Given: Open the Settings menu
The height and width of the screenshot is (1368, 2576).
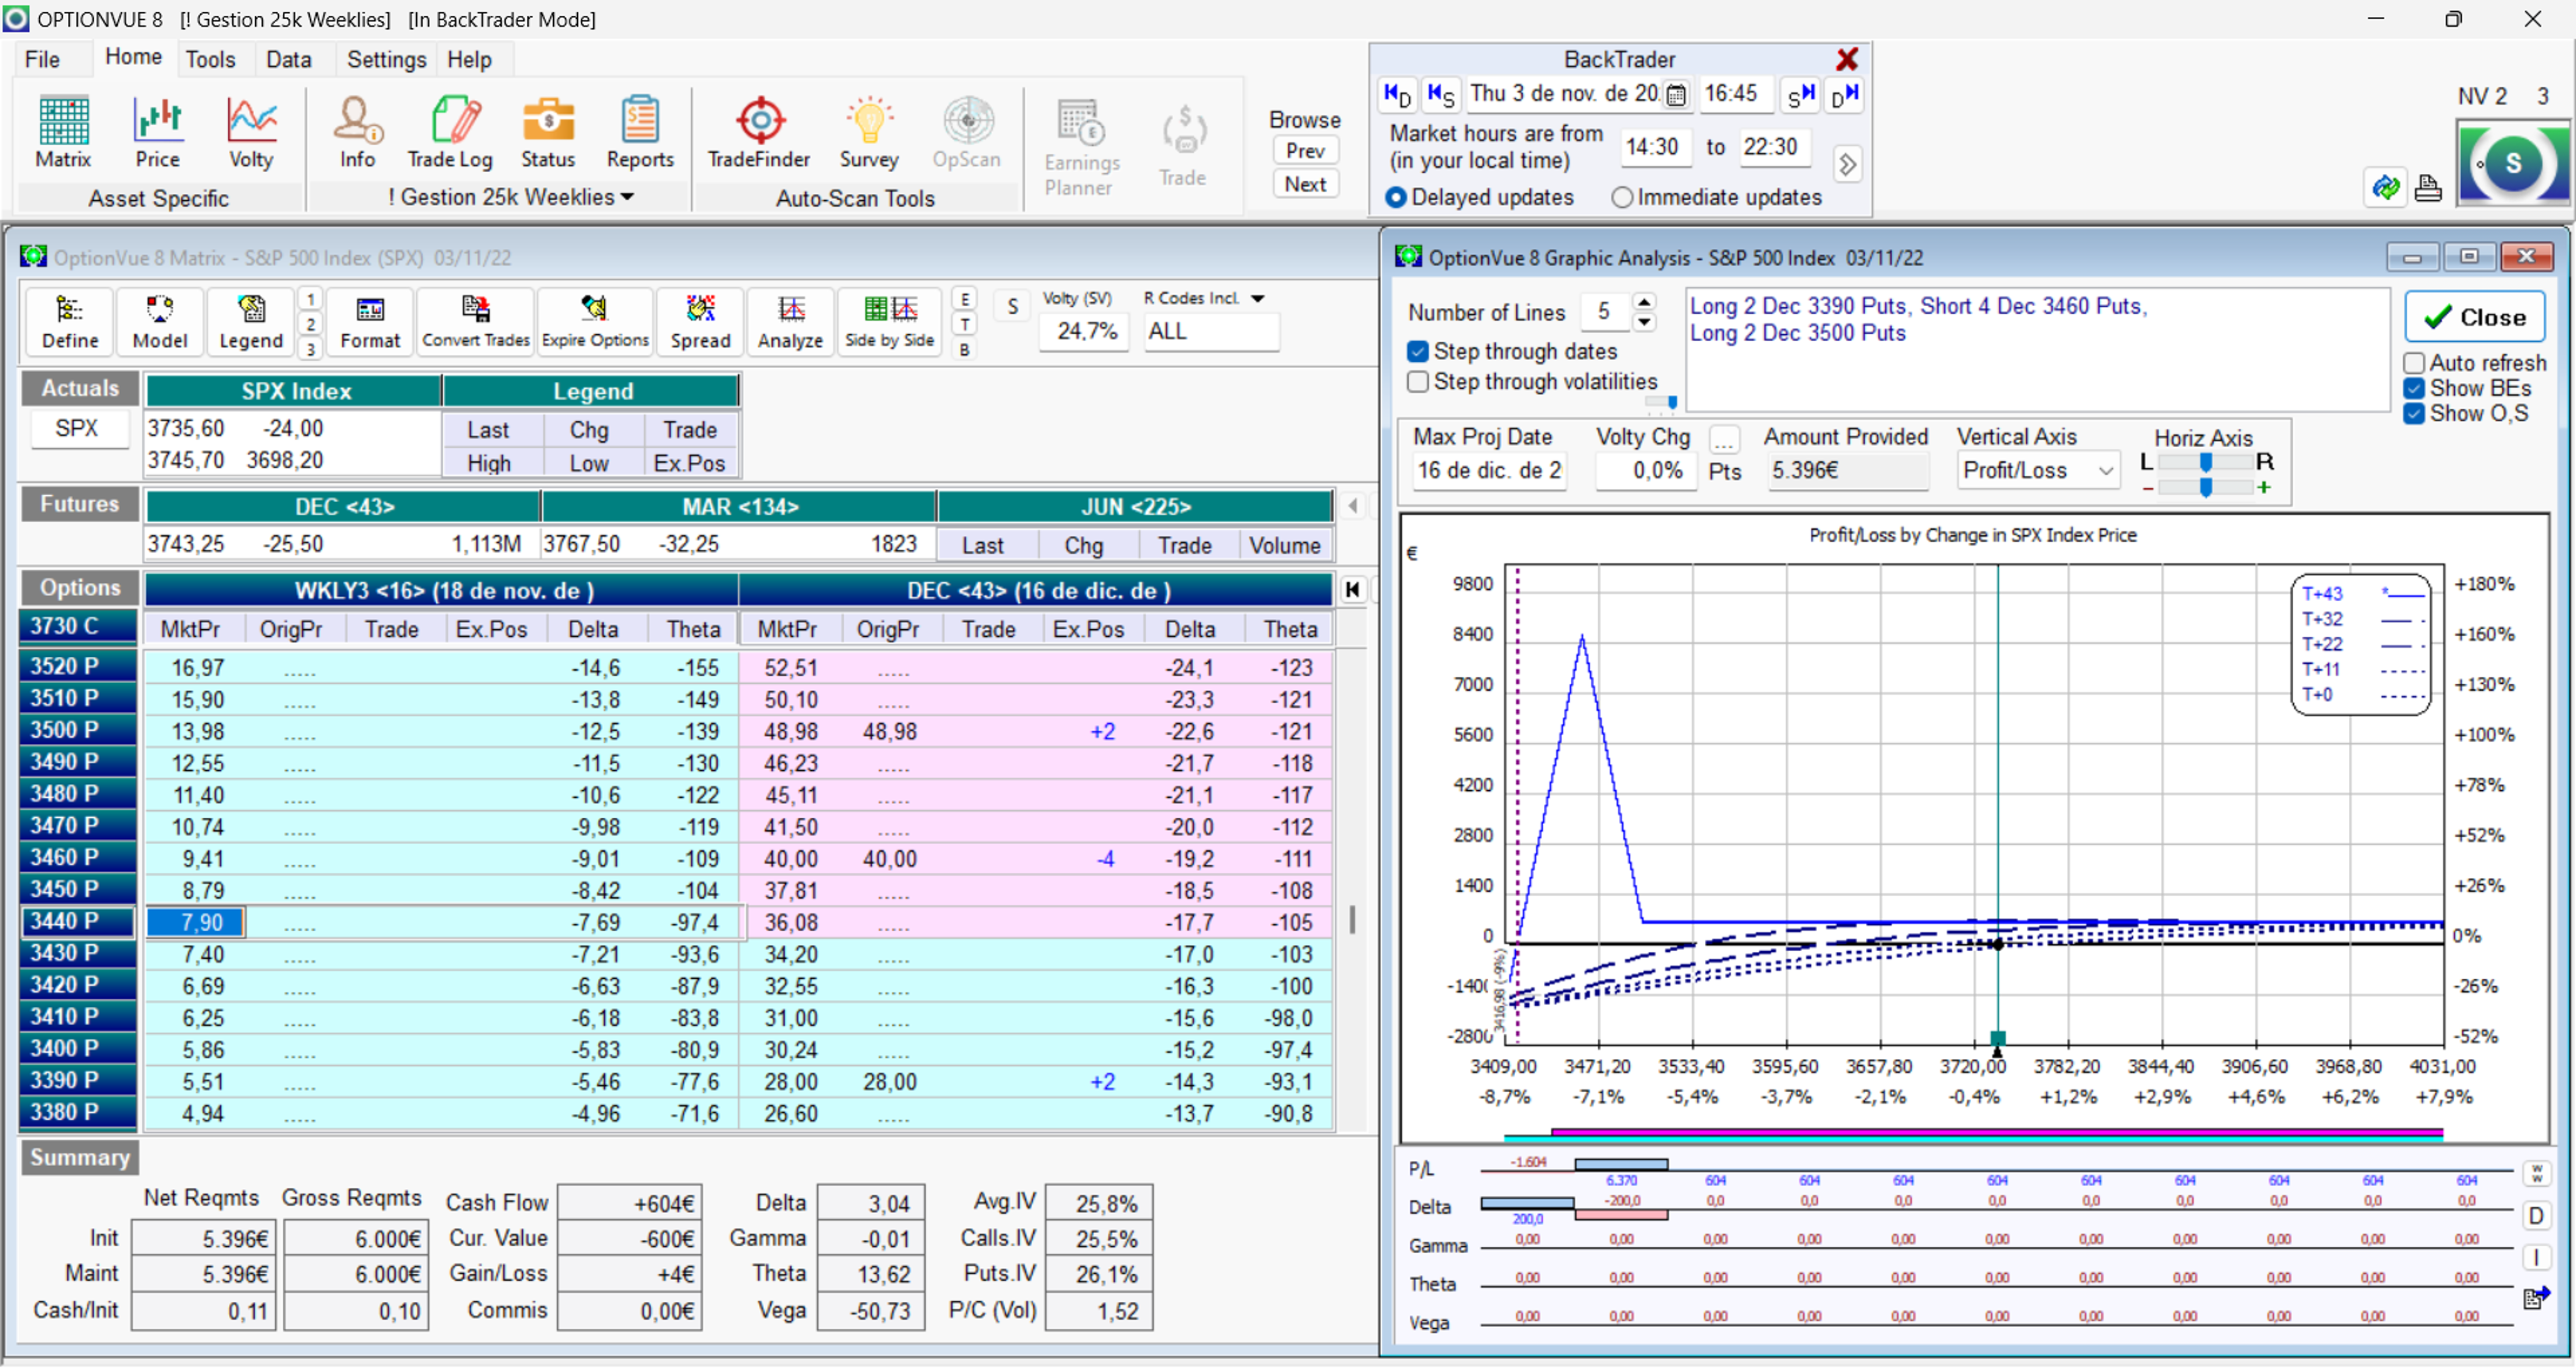Looking at the screenshot, I should (x=386, y=59).
